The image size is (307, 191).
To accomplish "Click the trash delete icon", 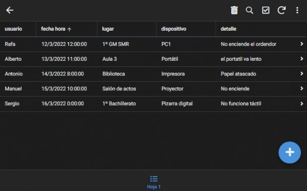I will coord(234,10).
